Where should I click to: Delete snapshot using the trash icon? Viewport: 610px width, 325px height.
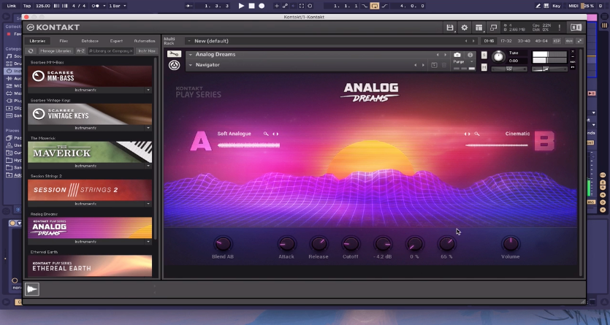444,65
